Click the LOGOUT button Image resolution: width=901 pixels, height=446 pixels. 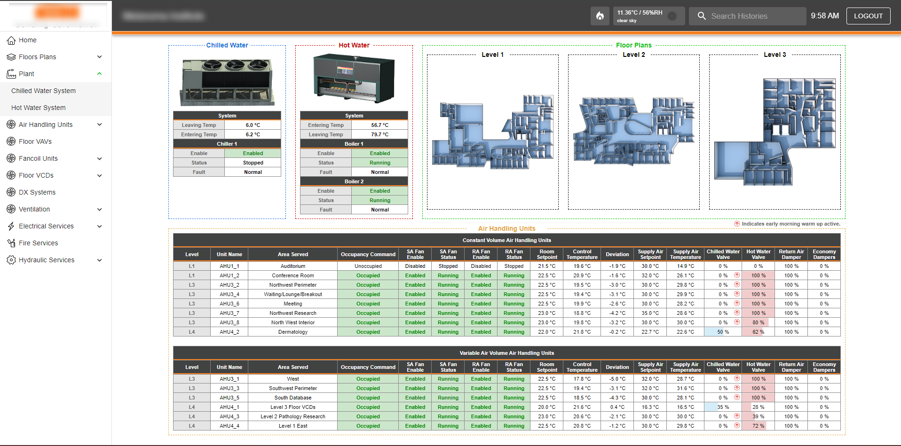pos(868,16)
